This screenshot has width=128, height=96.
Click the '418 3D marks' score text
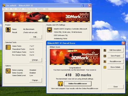tap(78, 75)
